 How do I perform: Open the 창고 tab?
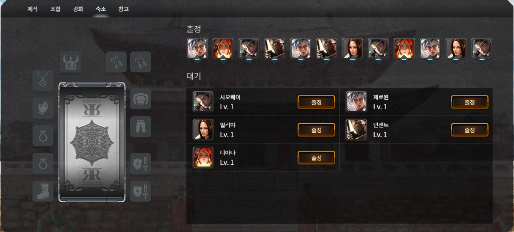[123, 9]
